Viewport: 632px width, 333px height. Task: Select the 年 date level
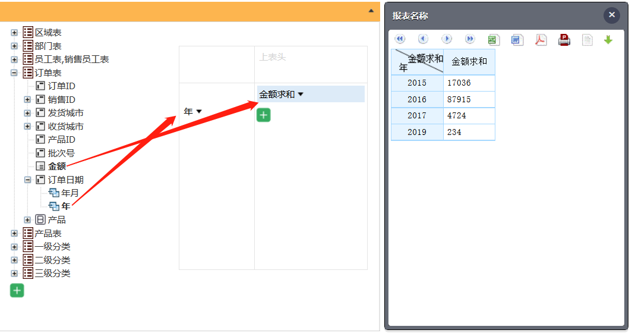[66, 206]
